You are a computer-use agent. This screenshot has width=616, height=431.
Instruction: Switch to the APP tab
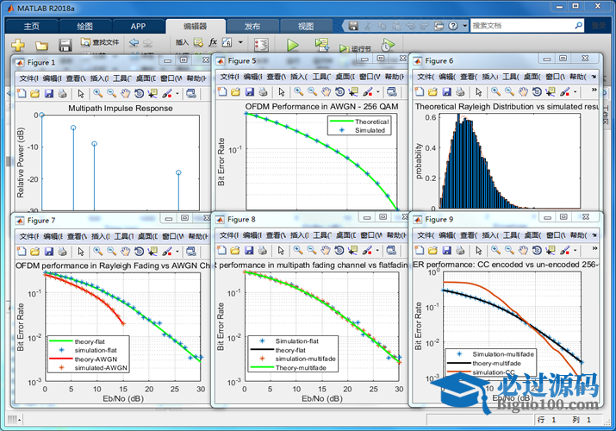click(x=138, y=27)
